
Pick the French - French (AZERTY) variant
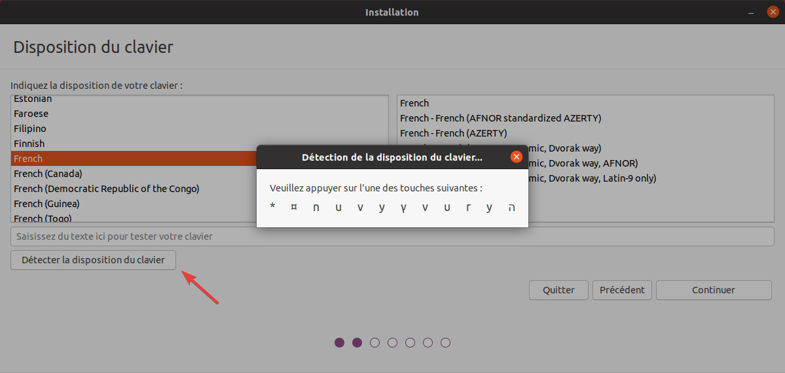(x=453, y=133)
